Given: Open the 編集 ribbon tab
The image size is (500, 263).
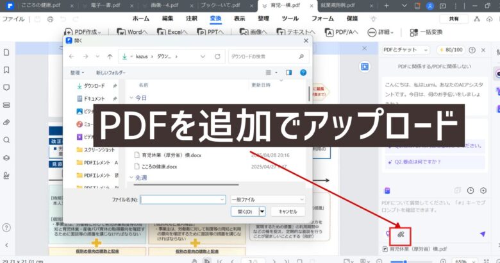Looking at the screenshot, I should click(x=167, y=19).
